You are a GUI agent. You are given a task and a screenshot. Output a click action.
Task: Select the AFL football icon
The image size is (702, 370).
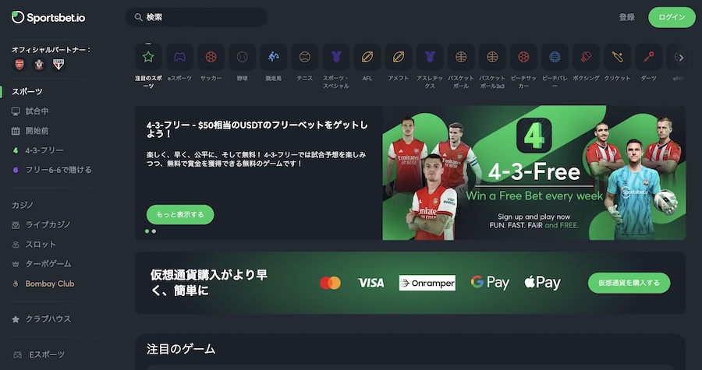pos(367,57)
